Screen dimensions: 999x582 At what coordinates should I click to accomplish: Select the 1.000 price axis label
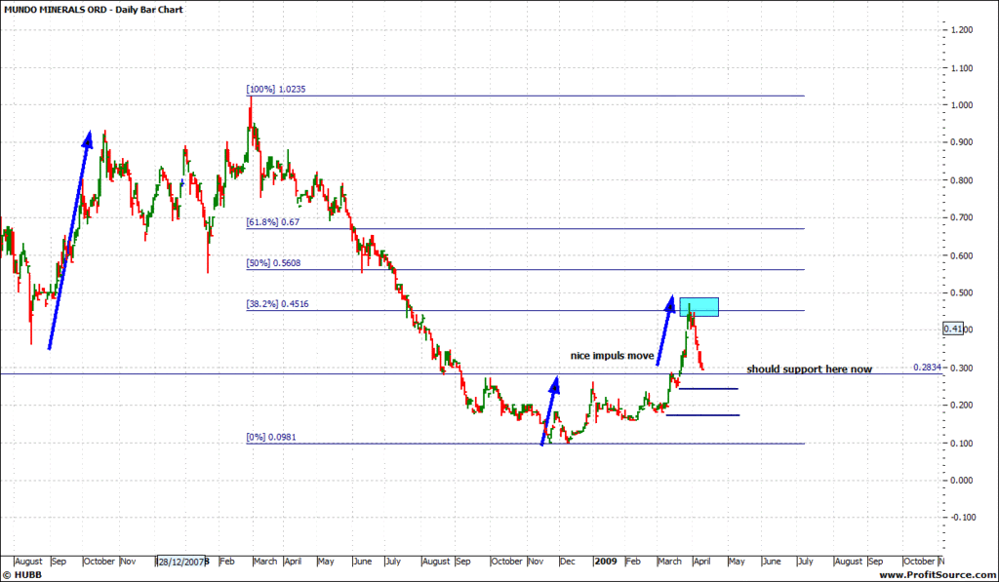961,105
